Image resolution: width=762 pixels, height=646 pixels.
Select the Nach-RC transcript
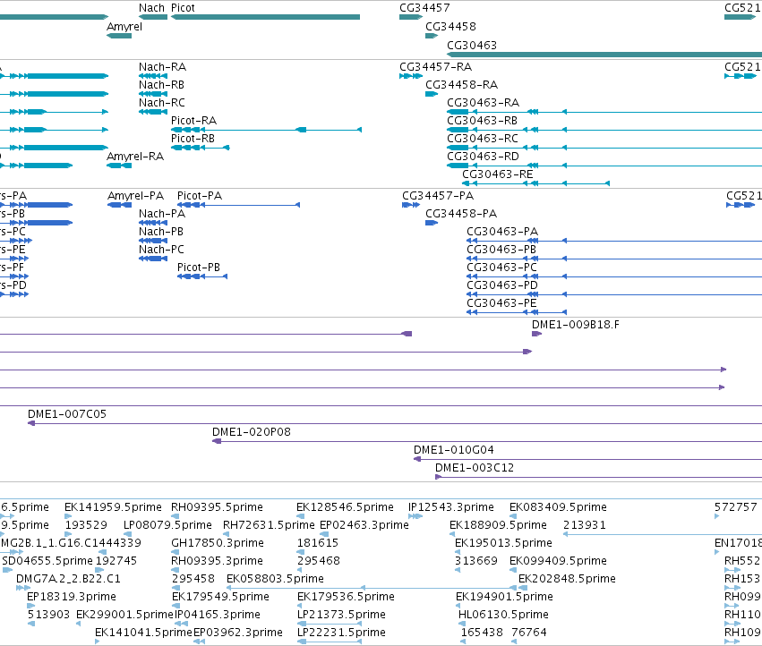click(x=153, y=112)
